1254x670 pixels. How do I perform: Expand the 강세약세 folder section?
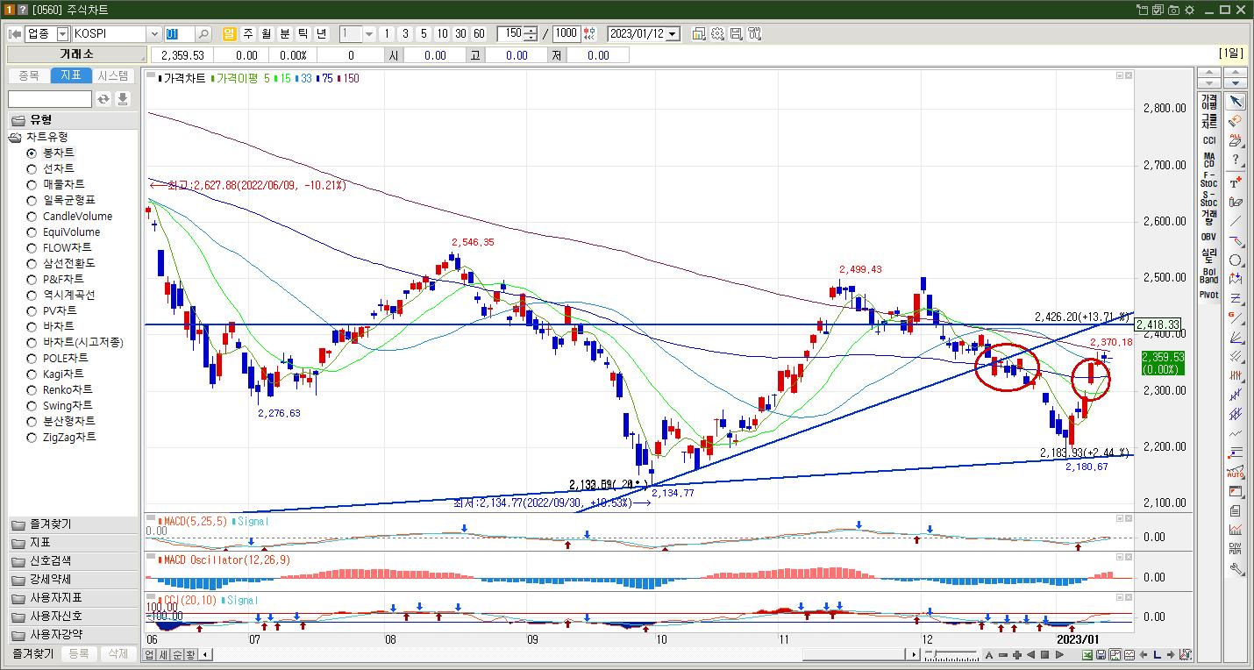click(73, 580)
